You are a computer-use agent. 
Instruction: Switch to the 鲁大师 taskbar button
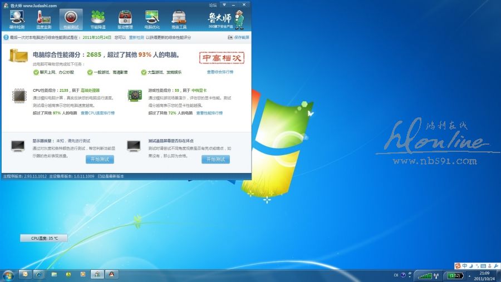[x=97, y=274]
